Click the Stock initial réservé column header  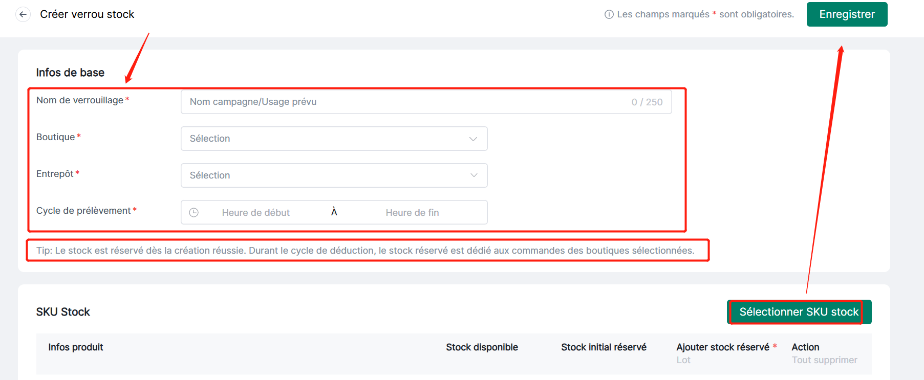(604, 347)
